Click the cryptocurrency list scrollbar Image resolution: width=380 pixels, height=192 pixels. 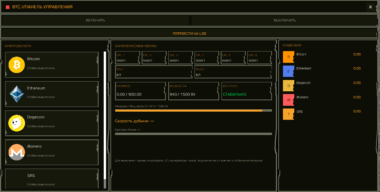[105, 120]
